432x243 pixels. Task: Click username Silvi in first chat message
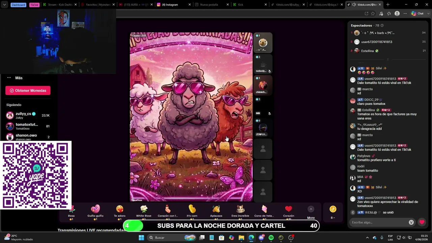click(x=379, y=68)
